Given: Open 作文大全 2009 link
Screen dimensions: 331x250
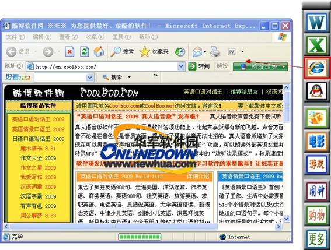Looking at the screenshot, I should [x=38, y=158].
